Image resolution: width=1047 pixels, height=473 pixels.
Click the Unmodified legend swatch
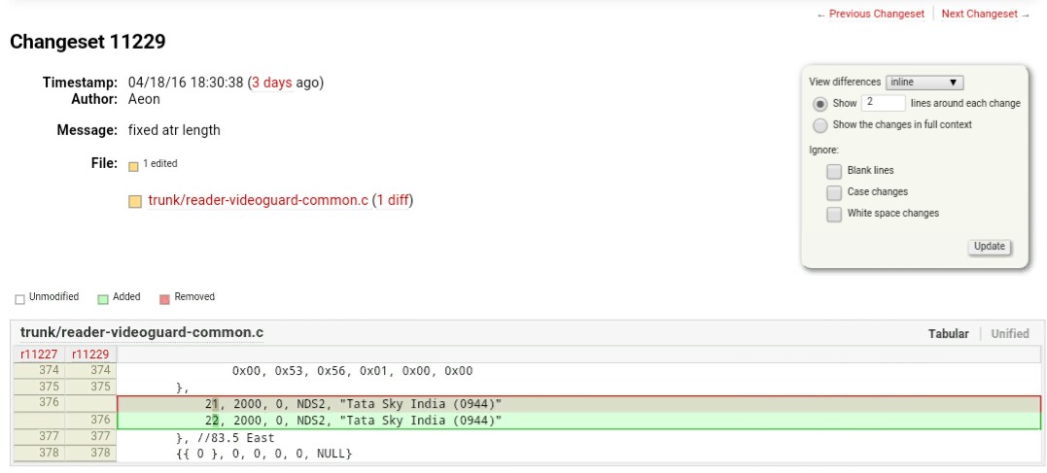tap(19, 298)
